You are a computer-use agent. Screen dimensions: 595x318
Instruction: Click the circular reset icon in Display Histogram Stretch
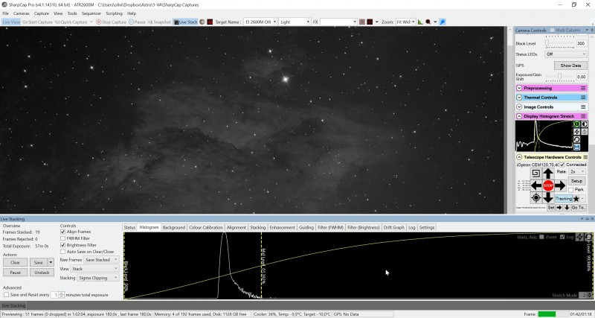click(577, 139)
